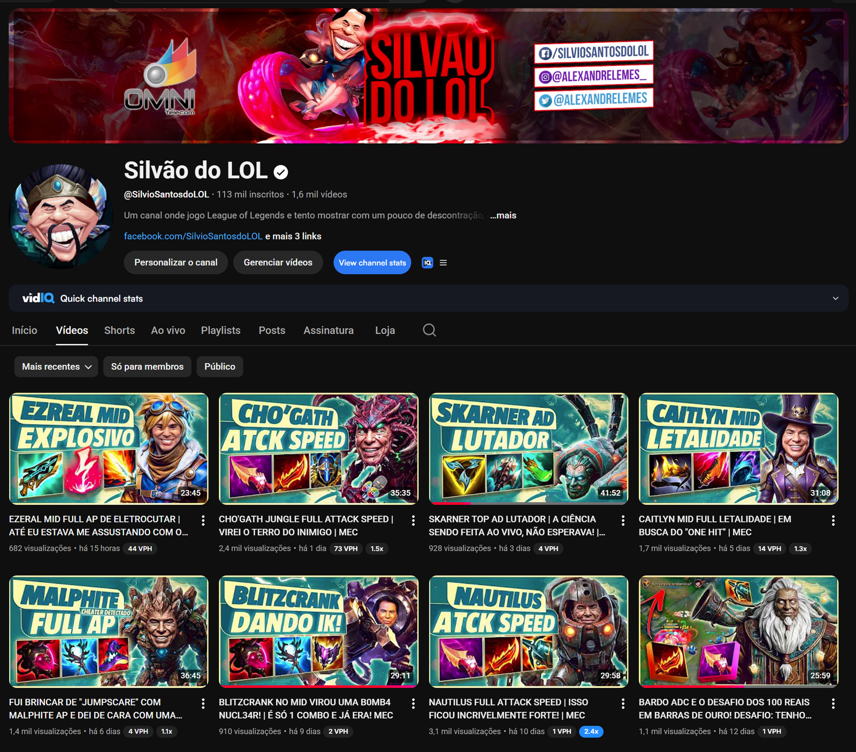Filter videos by Só para membros
This screenshot has height=752, width=856.
pos(147,367)
